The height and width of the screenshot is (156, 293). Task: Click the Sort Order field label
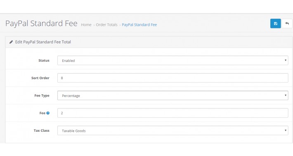pyautogui.click(x=40, y=78)
